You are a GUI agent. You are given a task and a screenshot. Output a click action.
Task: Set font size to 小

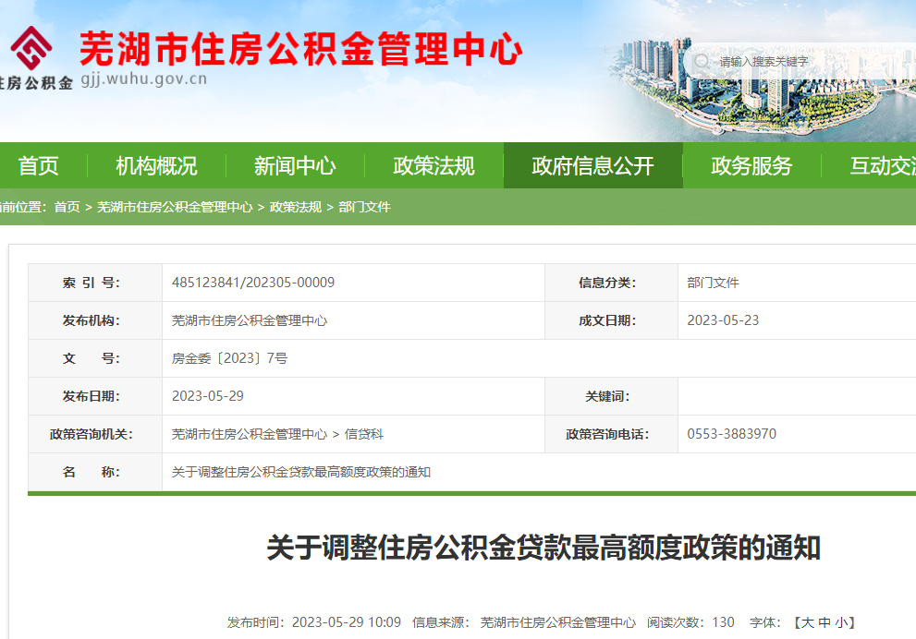(x=841, y=622)
